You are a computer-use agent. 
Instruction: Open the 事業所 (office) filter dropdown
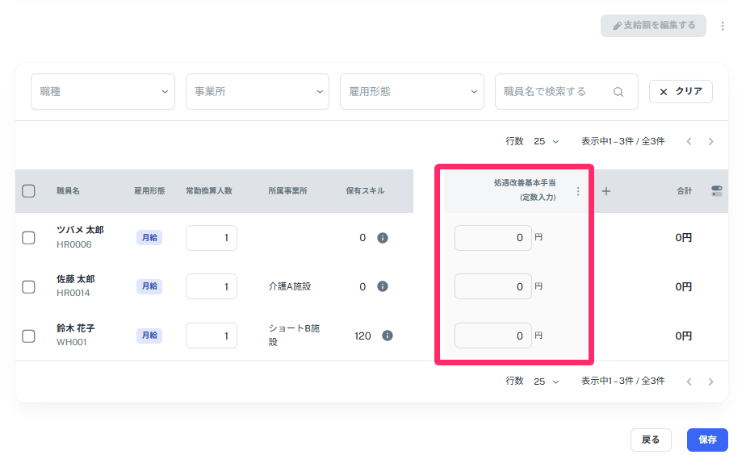(x=257, y=91)
